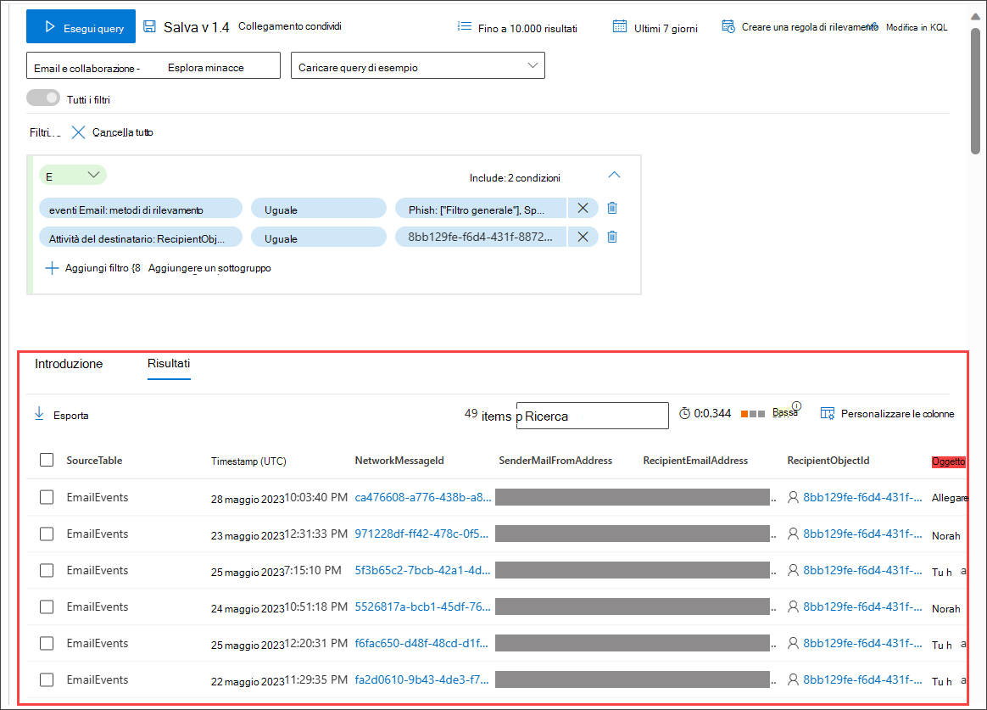The height and width of the screenshot is (710, 987).
Task: Open Uguale operator for detection methods row
Action: pos(319,209)
